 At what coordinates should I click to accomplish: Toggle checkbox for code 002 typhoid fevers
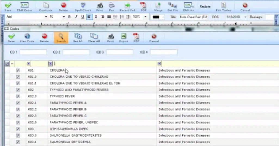pos(18,90)
